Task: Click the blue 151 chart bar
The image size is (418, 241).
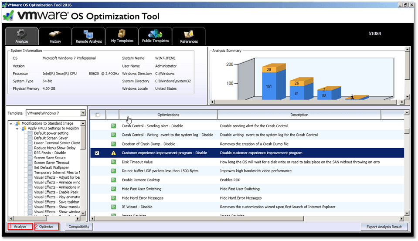Action: tap(269, 86)
